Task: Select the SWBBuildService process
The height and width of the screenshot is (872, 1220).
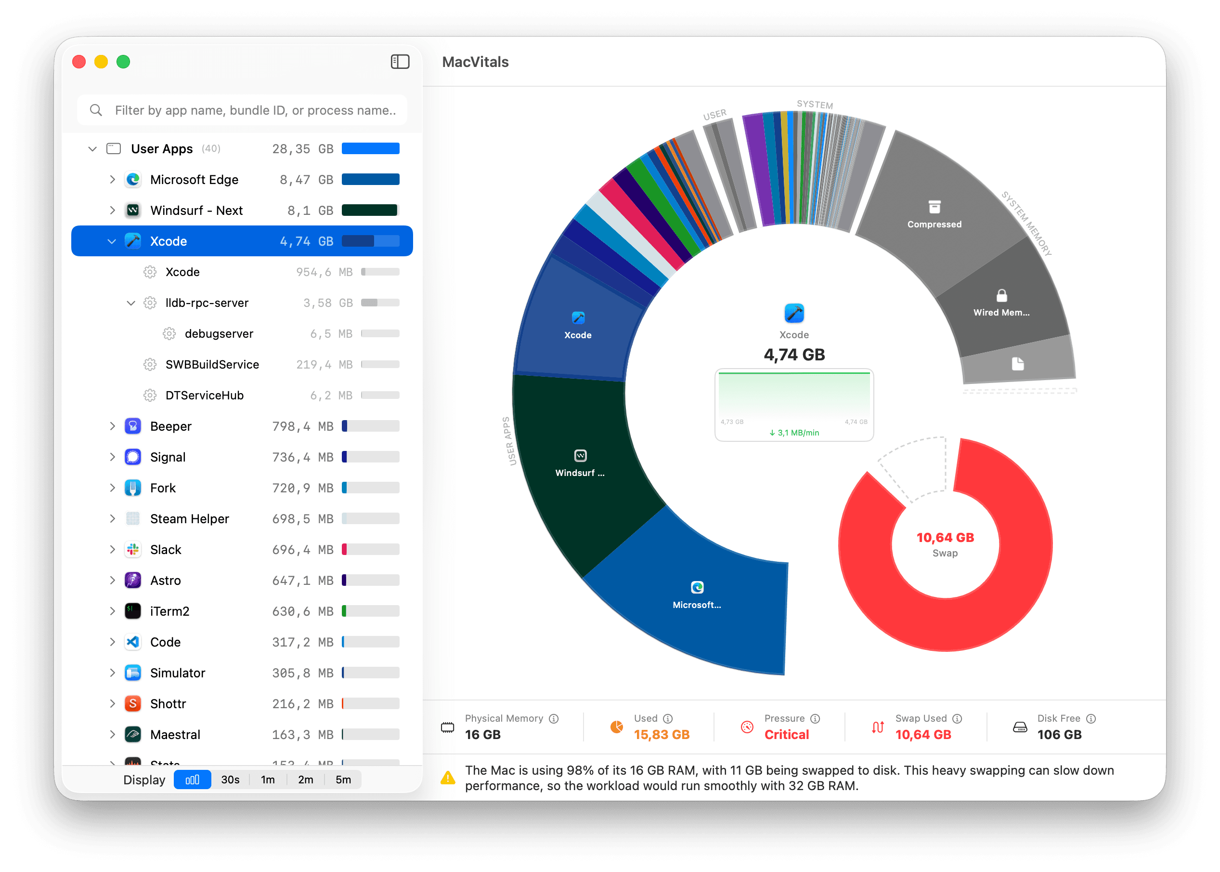Action: [212, 365]
